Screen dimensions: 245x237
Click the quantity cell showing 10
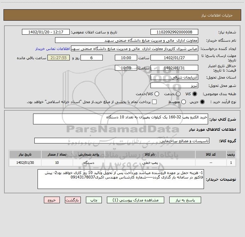[57, 163]
